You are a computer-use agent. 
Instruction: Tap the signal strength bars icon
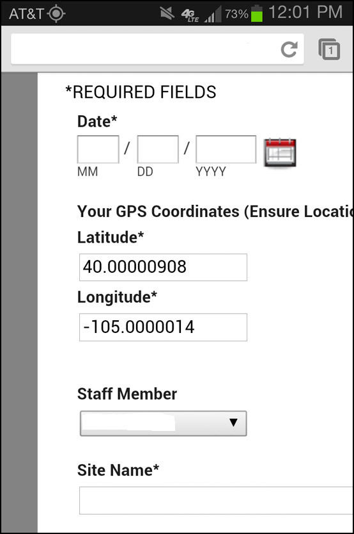click(213, 14)
